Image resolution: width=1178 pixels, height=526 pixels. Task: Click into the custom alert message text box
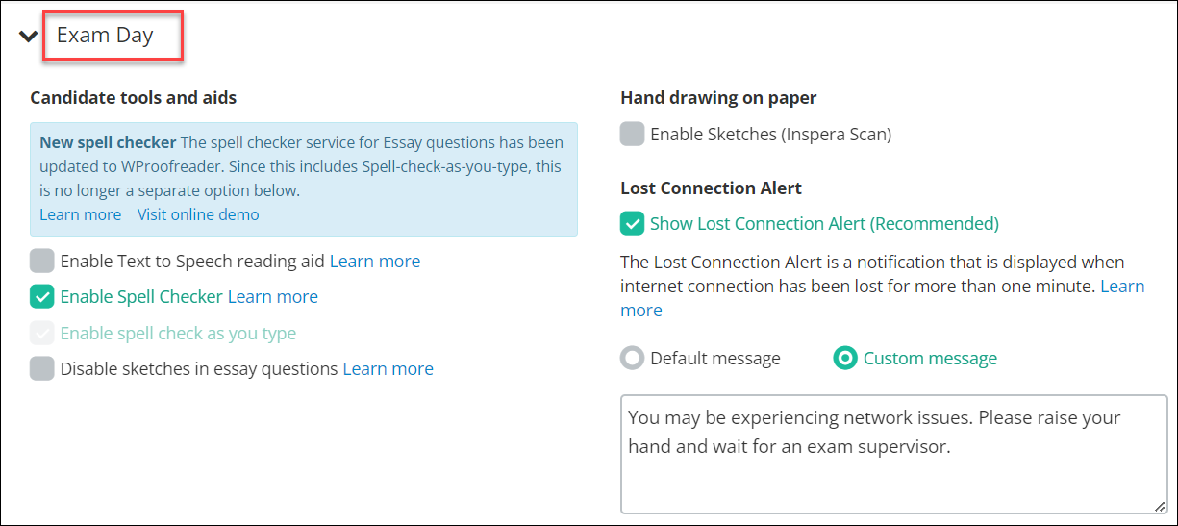point(894,454)
